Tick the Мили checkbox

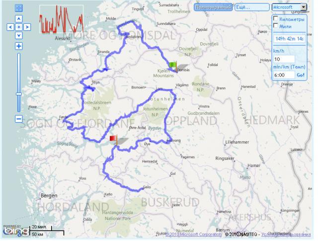[x=276, y=26]
